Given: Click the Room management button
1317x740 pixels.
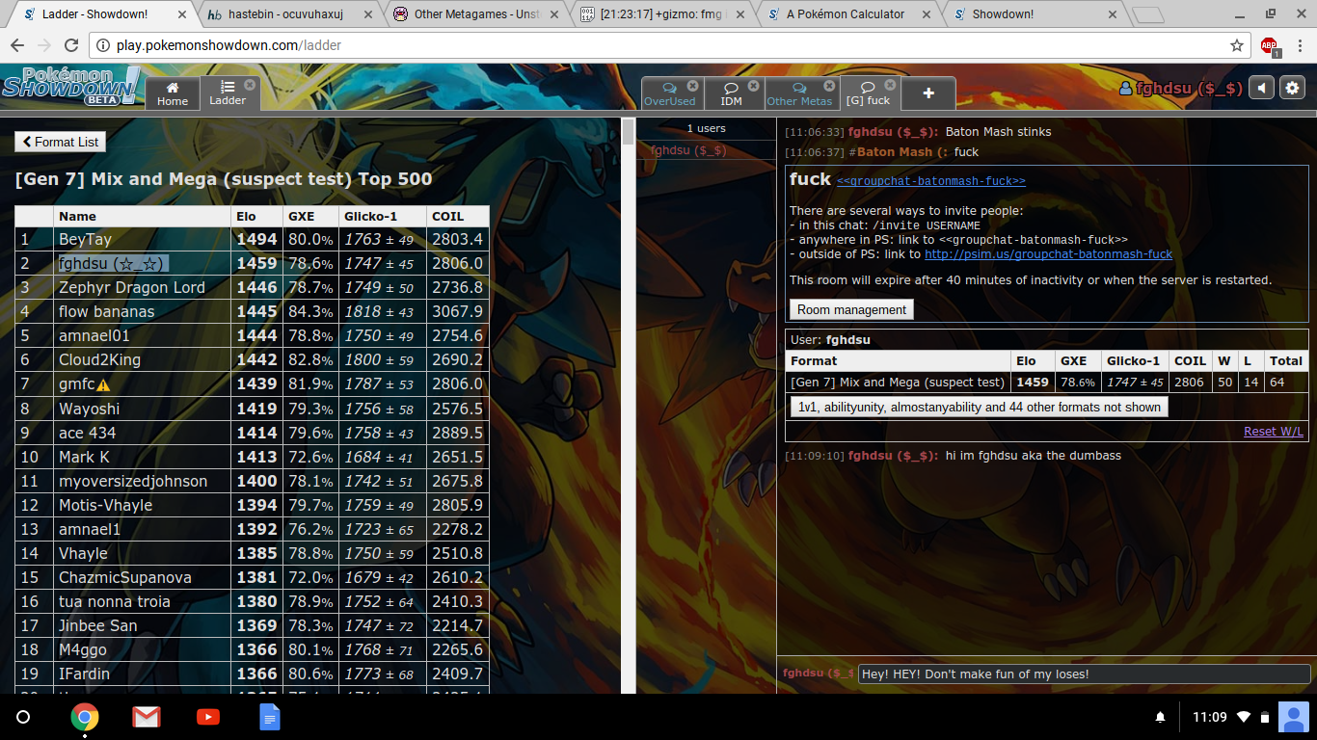Looking at the screenshot, I should (x=851, y=309).
